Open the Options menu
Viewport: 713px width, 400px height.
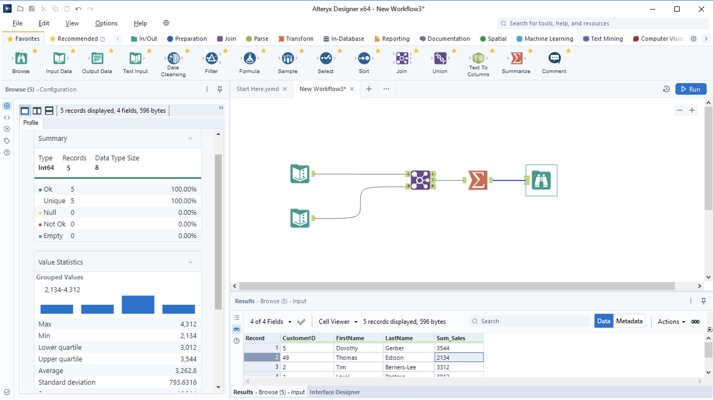click(106, 23)
